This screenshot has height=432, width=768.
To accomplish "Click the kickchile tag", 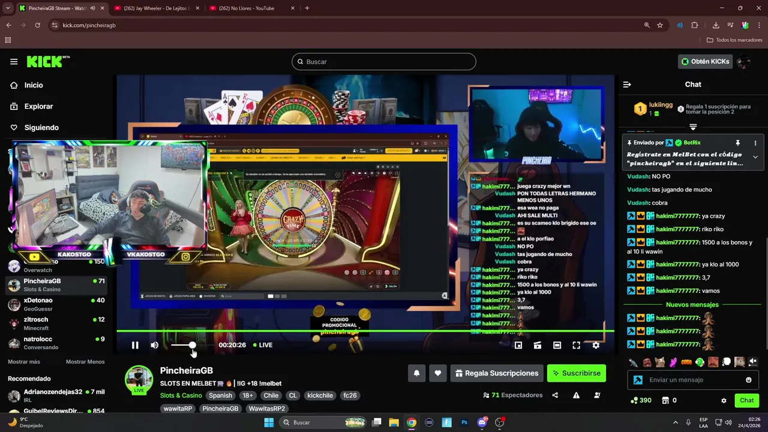I will tap(320, 395).
